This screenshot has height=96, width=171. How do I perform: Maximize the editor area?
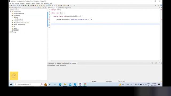pyautogui.click(x=161, y=7)
